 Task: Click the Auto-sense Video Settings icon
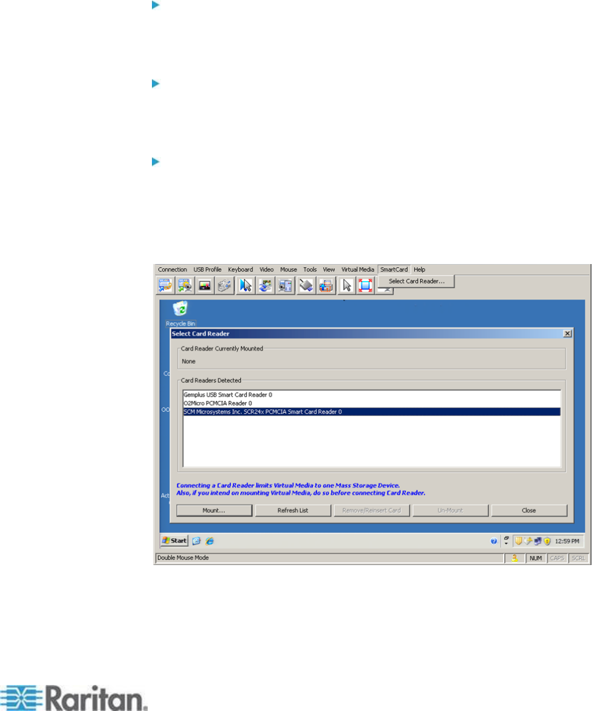tap(285, 285)
